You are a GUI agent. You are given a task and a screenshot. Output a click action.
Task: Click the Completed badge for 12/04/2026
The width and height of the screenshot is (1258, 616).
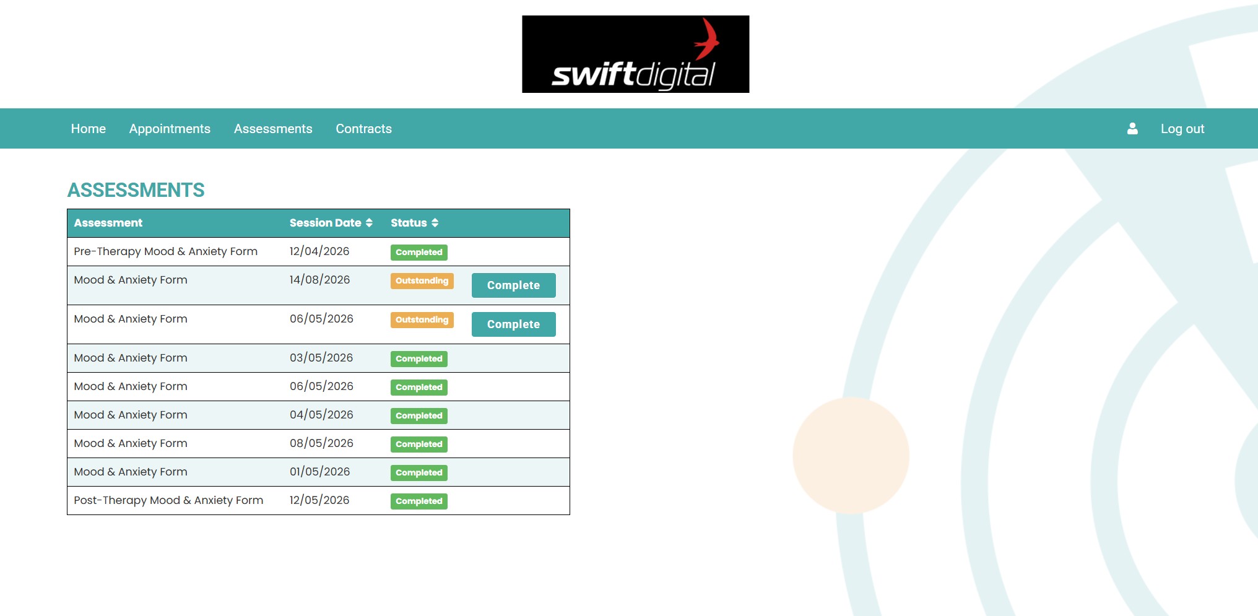(419, 253)
